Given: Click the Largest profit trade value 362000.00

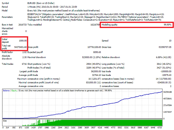Looking at the screenshot, I should point(96,71).
